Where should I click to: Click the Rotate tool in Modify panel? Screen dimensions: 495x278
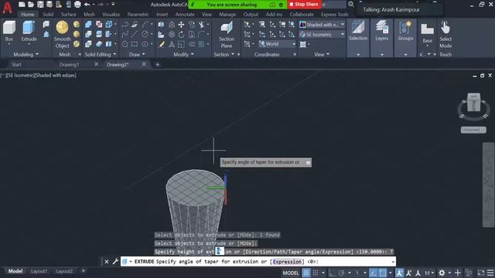coord(181,34)
